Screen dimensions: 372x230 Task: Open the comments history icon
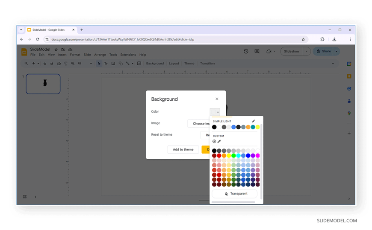257,51
